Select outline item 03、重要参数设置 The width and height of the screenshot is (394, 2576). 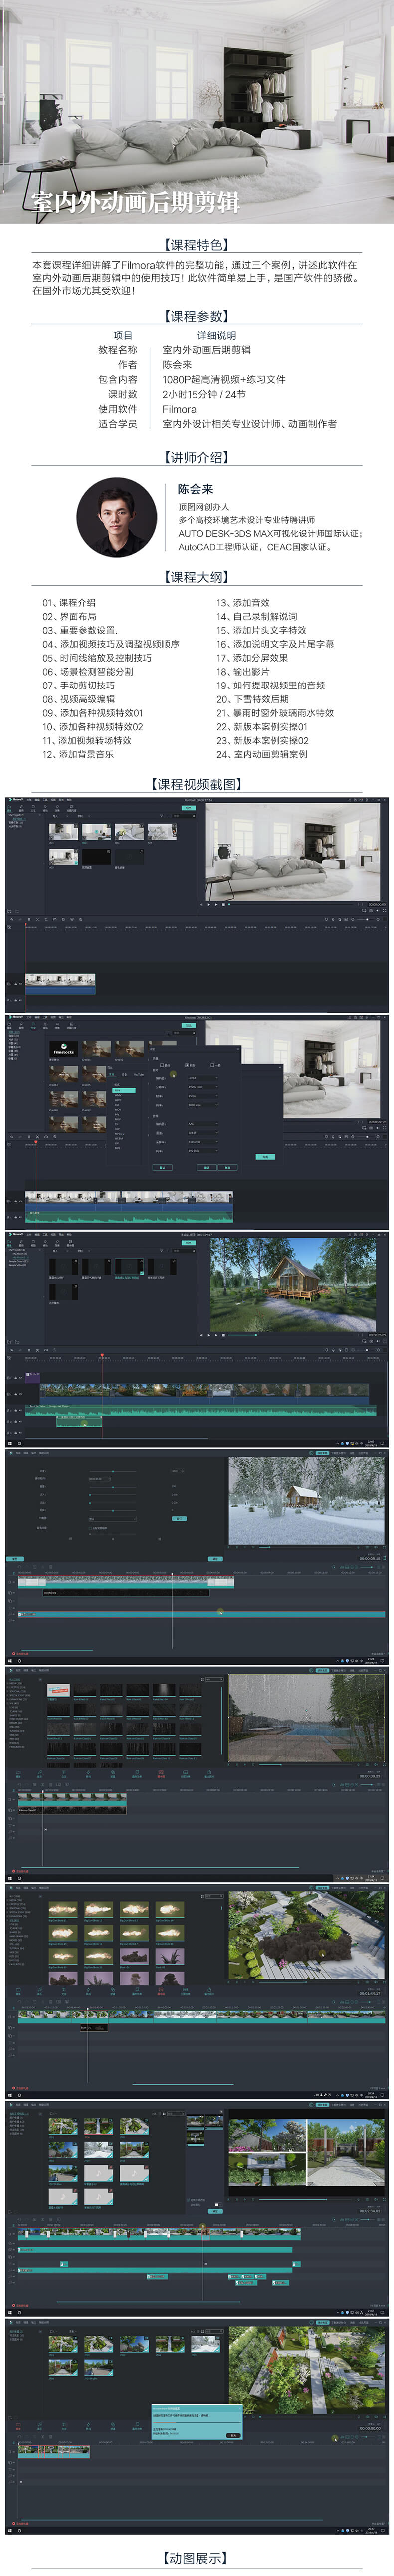point(80,630)
